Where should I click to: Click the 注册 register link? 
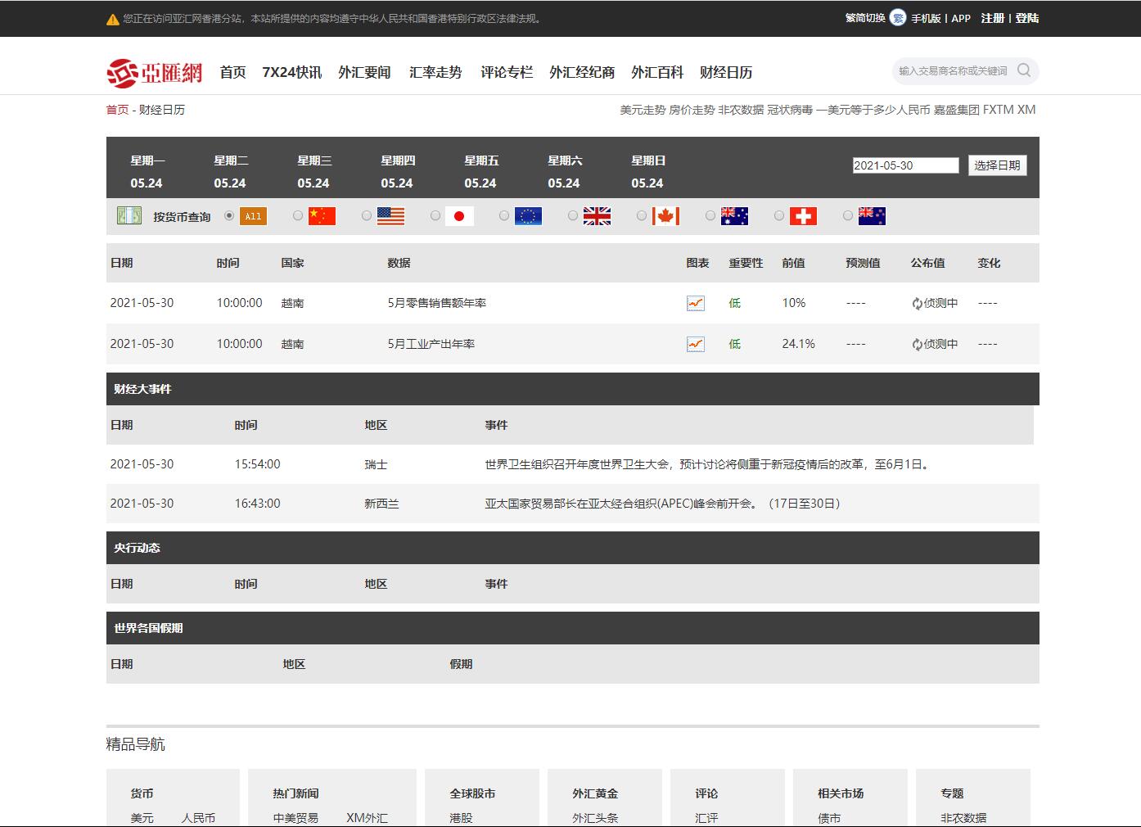point(992,18)
